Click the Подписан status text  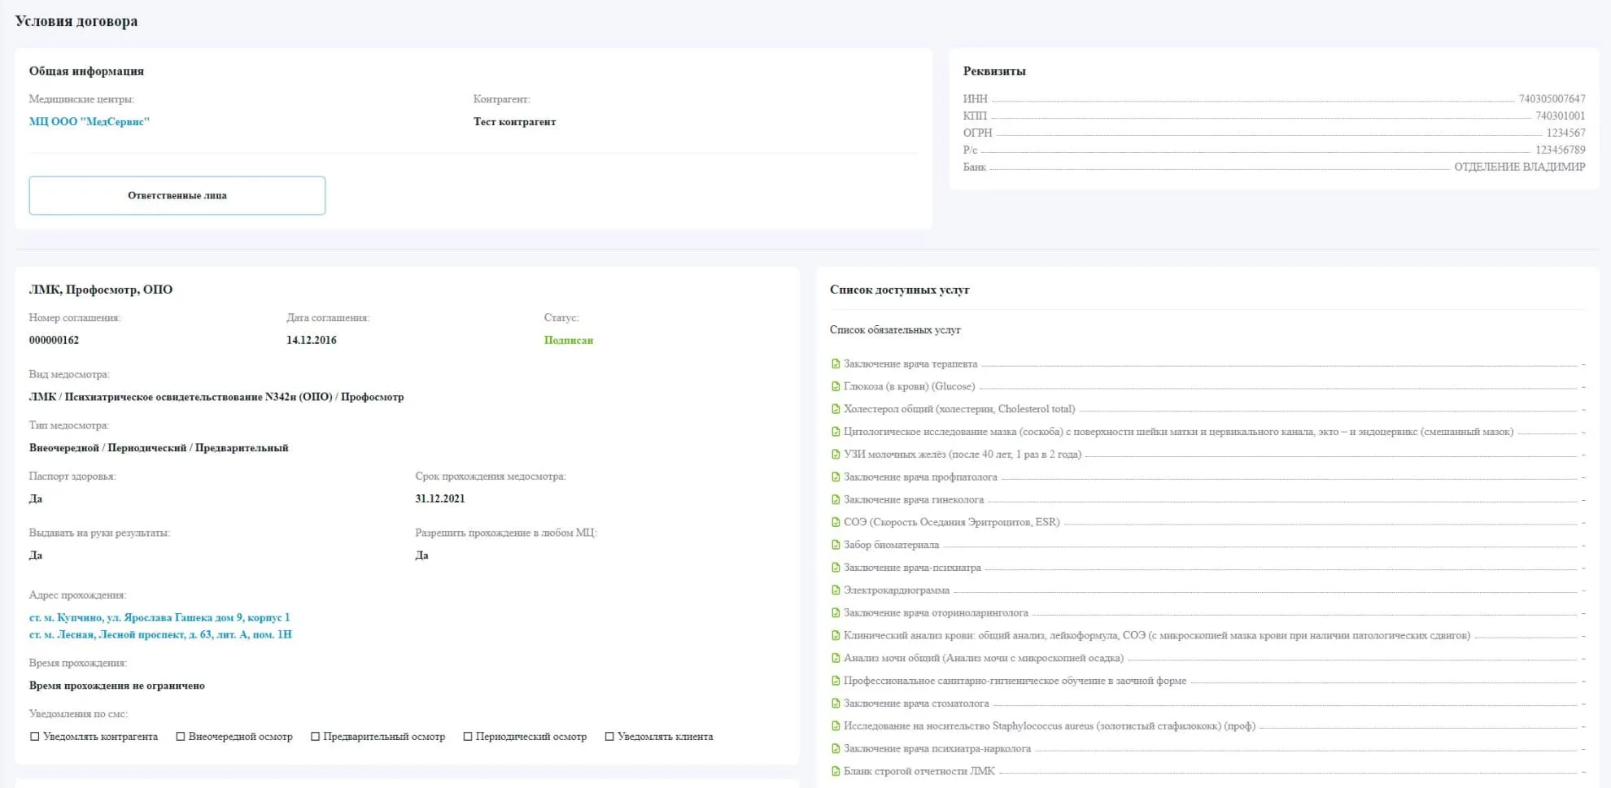click(568, 341)
